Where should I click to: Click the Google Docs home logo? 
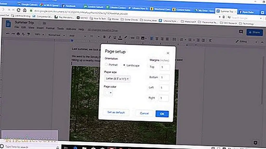tap(8, 24)
